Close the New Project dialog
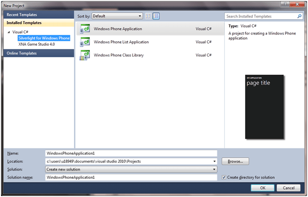The width and height of the screenshot is (308, 197). pyautogui.click(x=298, y=4)
